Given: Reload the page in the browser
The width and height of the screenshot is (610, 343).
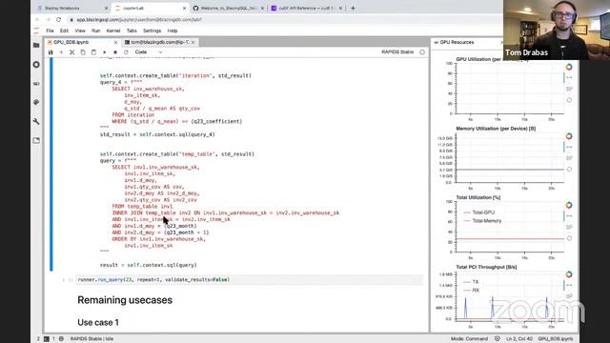Looking at the screenshot, I should coord(59,19).
